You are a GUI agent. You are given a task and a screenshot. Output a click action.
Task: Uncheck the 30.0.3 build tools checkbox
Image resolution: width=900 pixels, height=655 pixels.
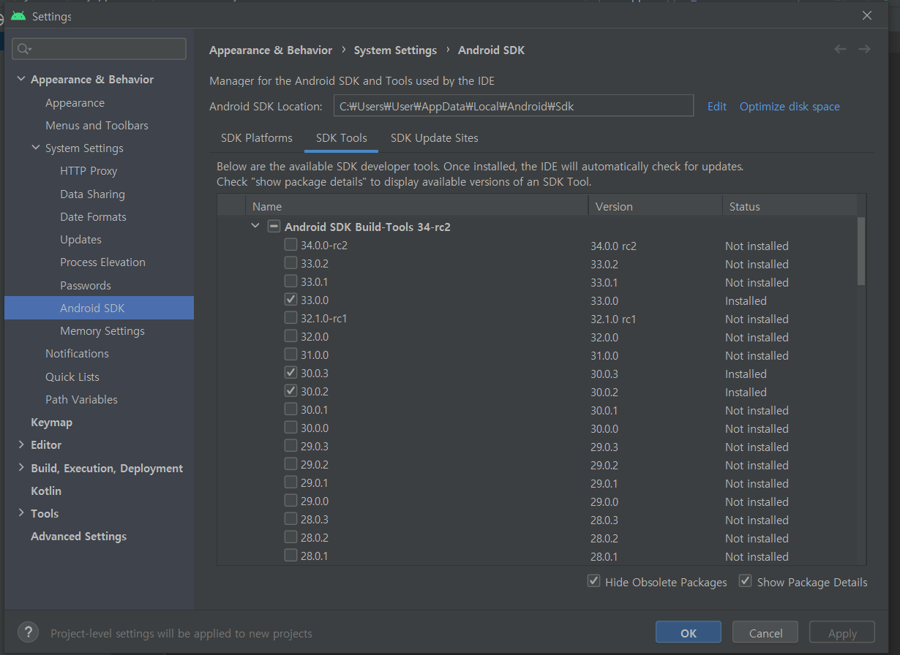[290, 373]
